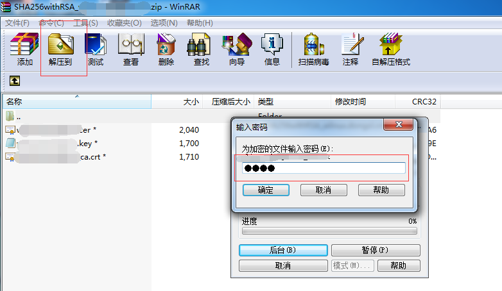The image size is (502, 291).
Task: Open the Favorites (收藏夹) menu
Action: click(x=125, y=23)
